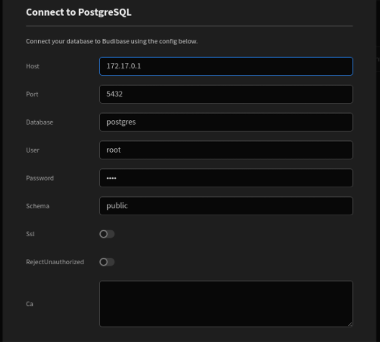Grab the Ca textarea resize handle
This screenshot has height=342, width=380.
(x=350, y=324)
